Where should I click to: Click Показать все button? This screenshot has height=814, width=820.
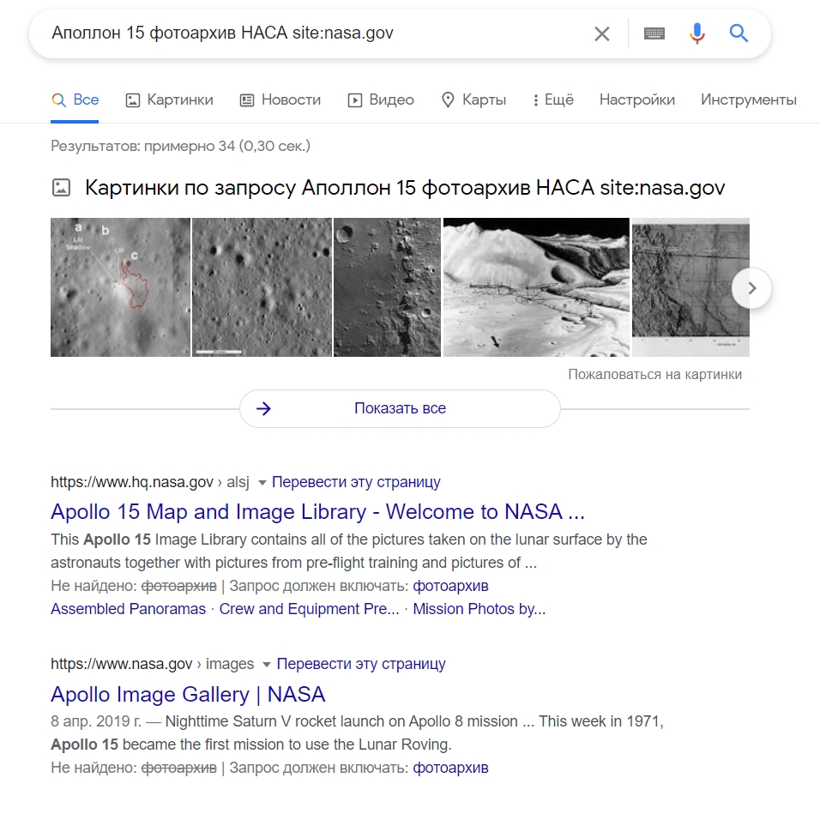point(400,408)
